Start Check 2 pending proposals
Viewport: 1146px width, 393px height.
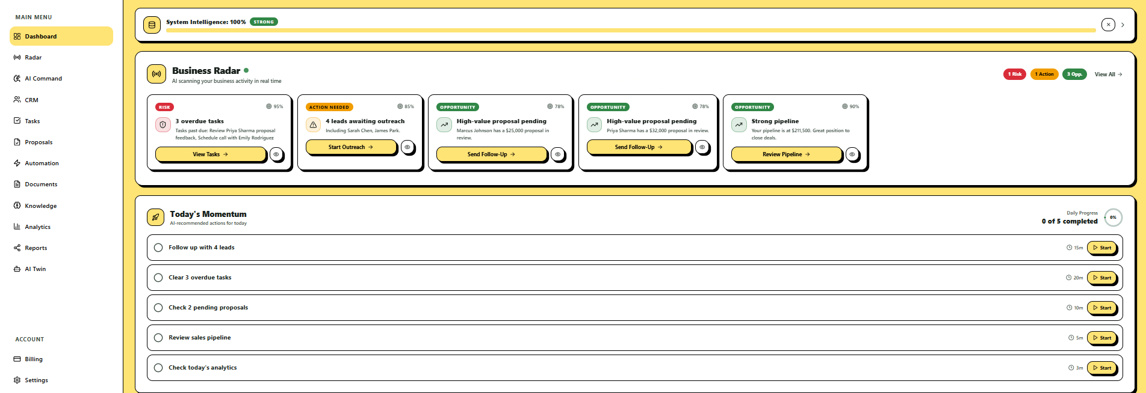1102,308
